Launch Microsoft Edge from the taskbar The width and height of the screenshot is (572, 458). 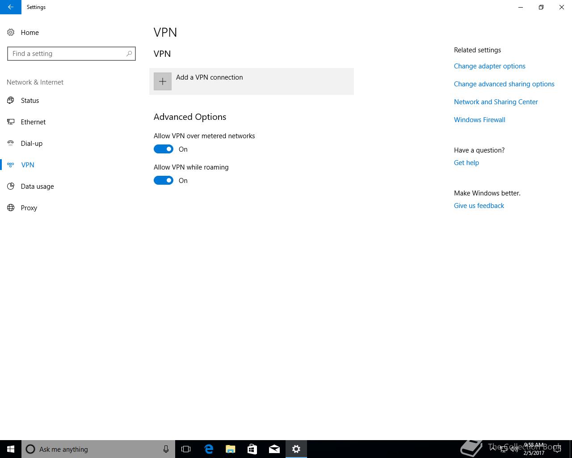pyautogui.click(x=208, y=449)
